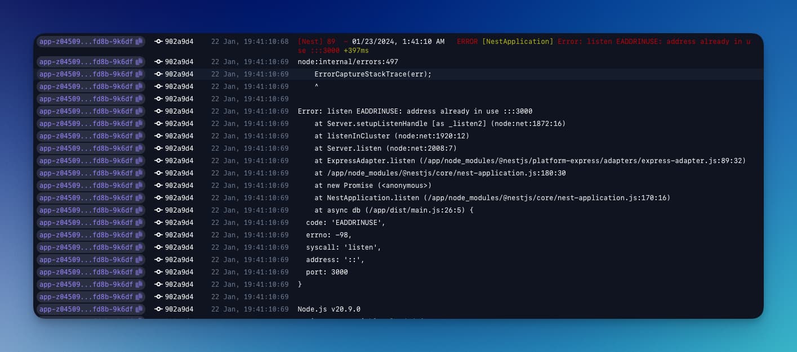Copy pod name on the [Nest] ERROR row
797x352 pixels.
click(139, 42)
